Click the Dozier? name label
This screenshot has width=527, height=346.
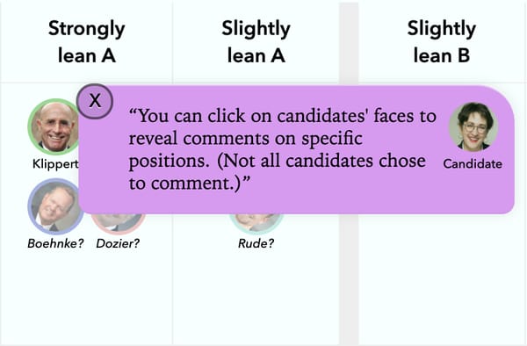click(x=118, y=243)
